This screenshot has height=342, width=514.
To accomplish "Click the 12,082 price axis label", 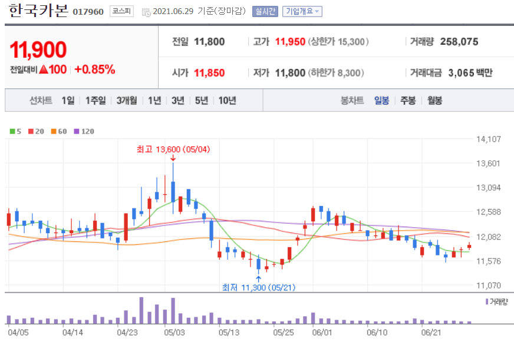I will tap(489, 237).
